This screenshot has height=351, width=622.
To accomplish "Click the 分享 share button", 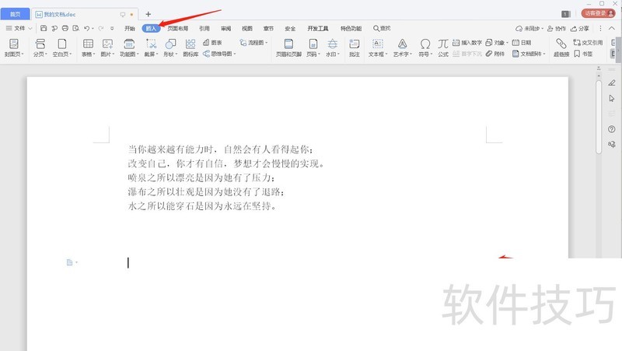I will (579, 29).
